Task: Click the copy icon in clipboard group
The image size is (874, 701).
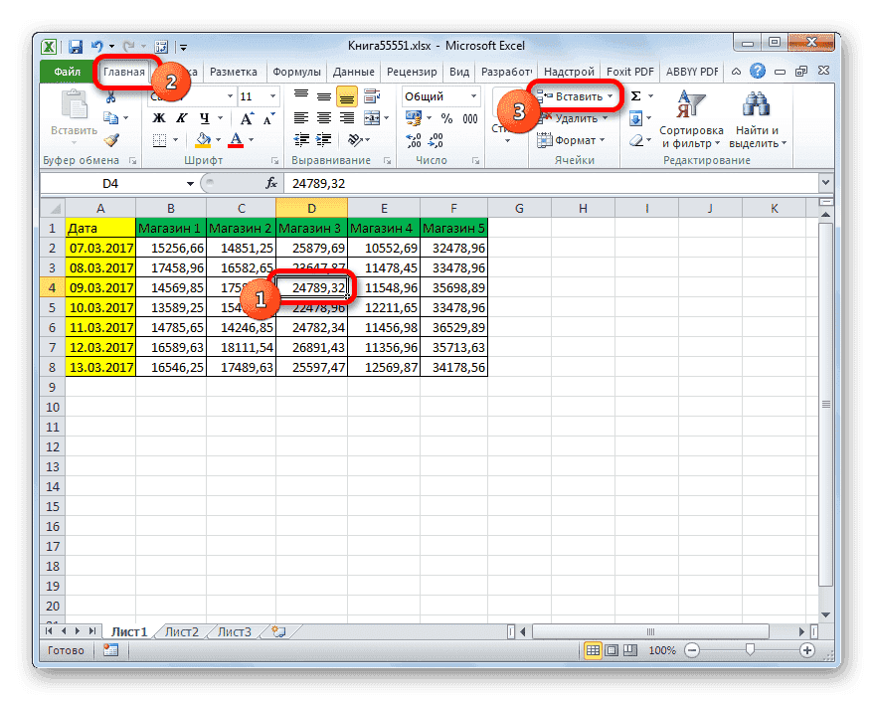Action: tap(109, 117)
